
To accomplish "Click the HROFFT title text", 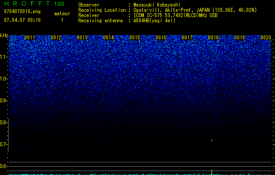I will 27,3.
